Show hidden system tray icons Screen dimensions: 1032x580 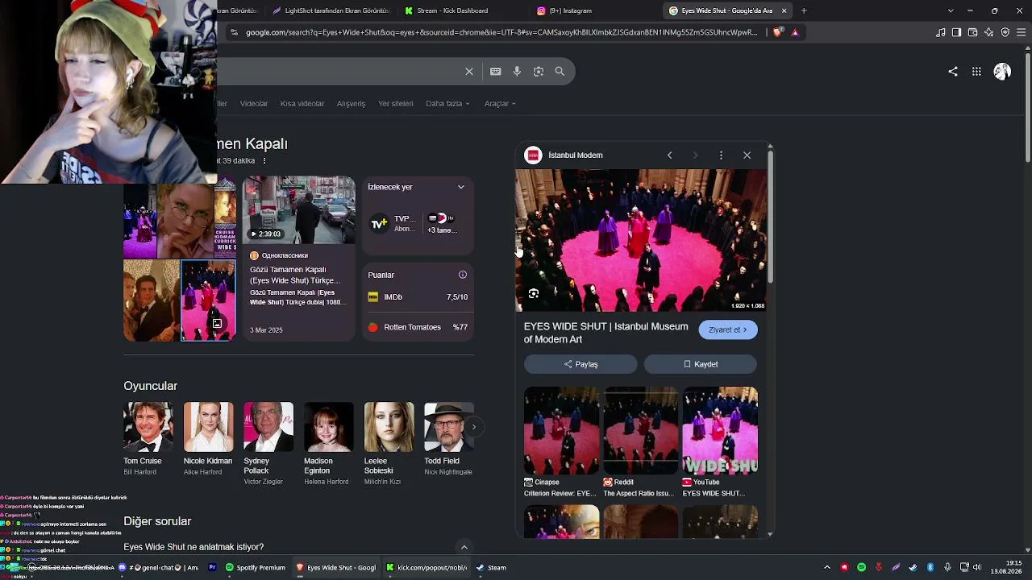coord(827,567)
